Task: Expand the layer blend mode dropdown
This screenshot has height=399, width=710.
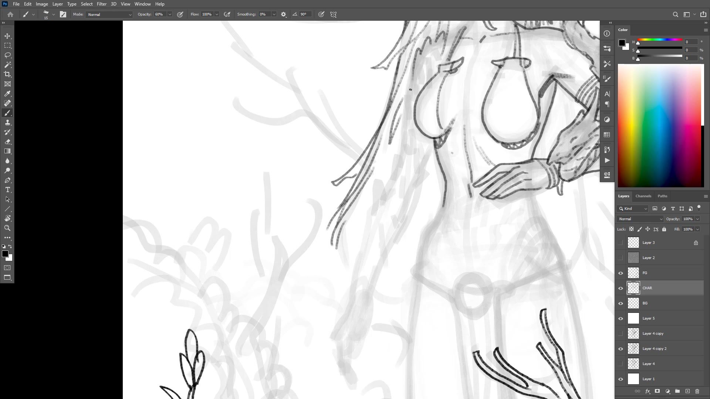Action: [x=640, y=219]
